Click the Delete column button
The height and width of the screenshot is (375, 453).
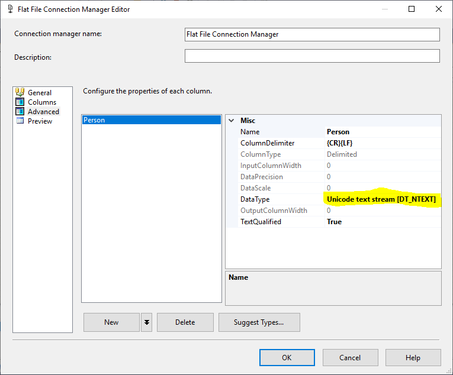point(185,322)
